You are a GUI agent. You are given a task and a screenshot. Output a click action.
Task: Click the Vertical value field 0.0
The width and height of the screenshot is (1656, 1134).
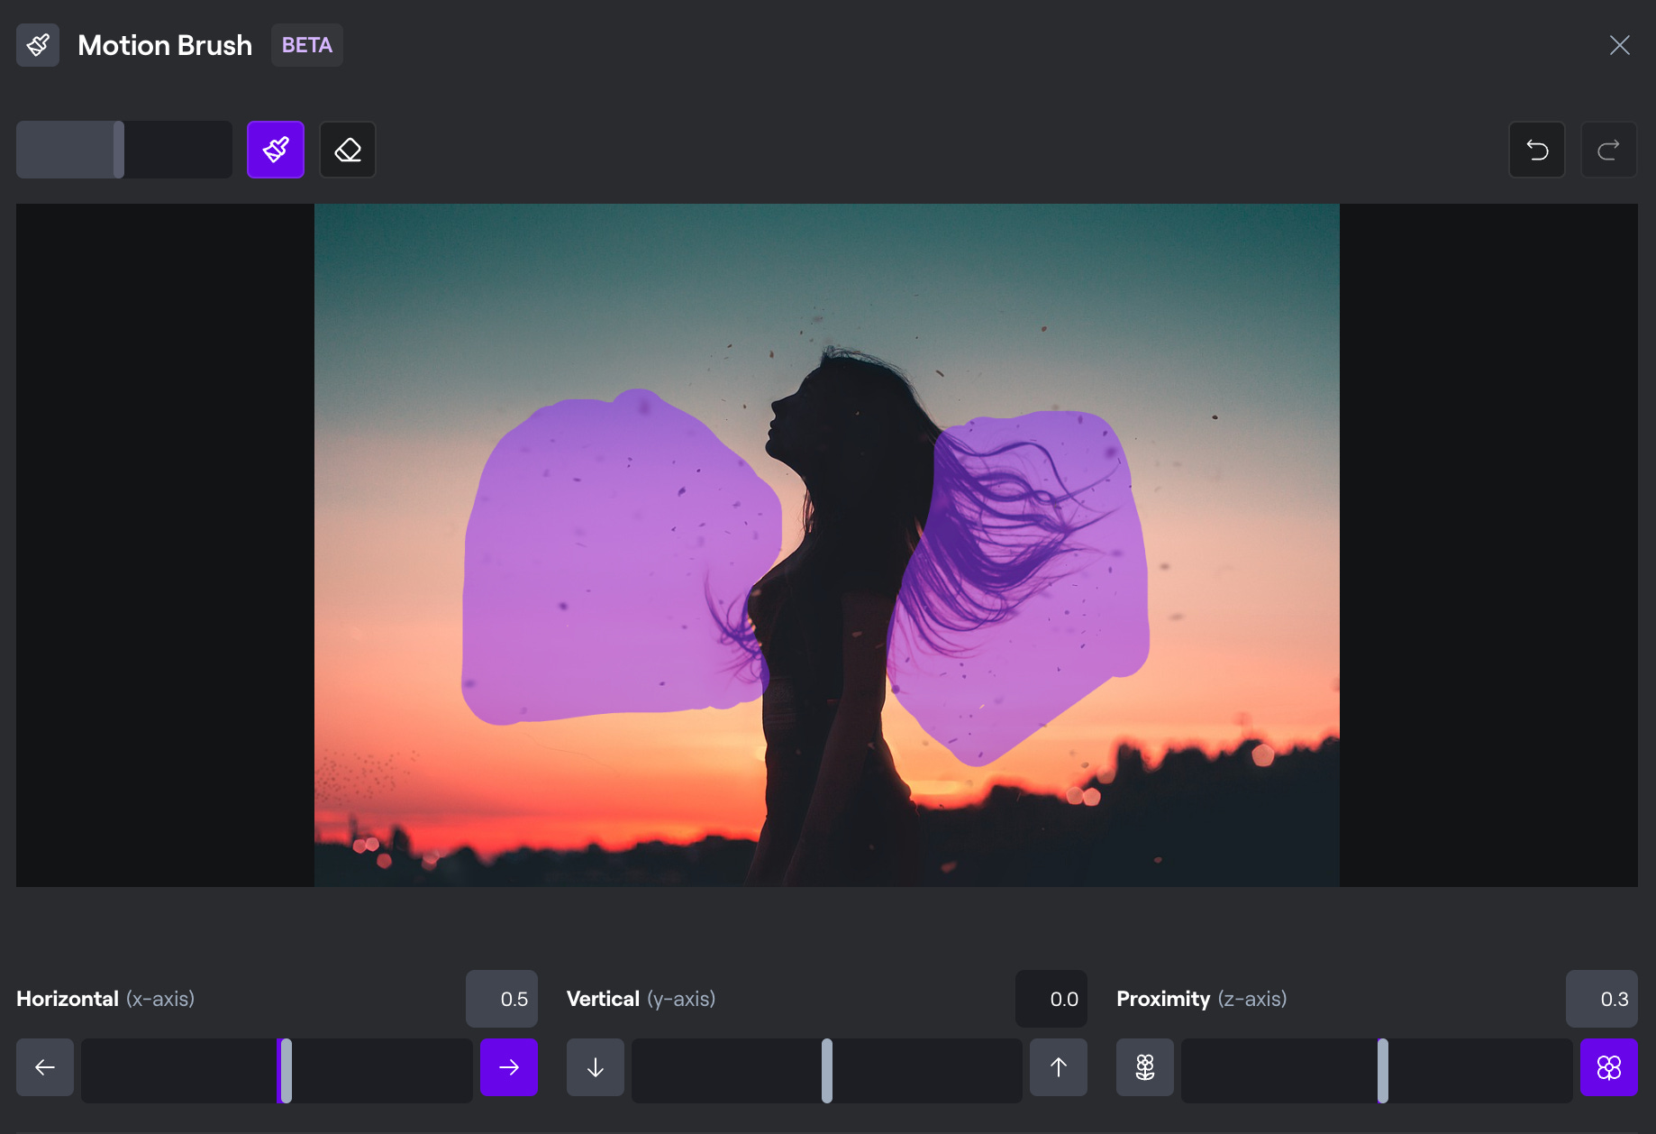pyautogui.click(x=1051, y=999)
